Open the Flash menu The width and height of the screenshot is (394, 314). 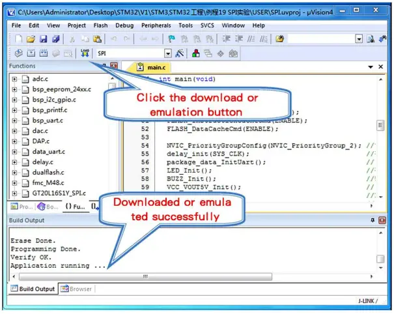click(100, 25)
